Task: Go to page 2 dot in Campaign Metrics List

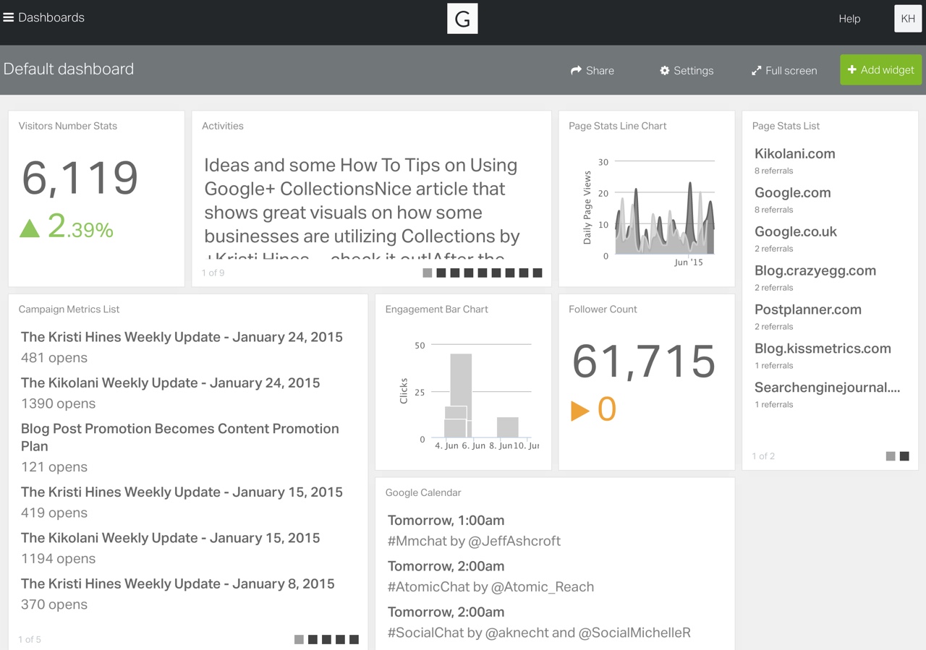Action: click(313, 639)
